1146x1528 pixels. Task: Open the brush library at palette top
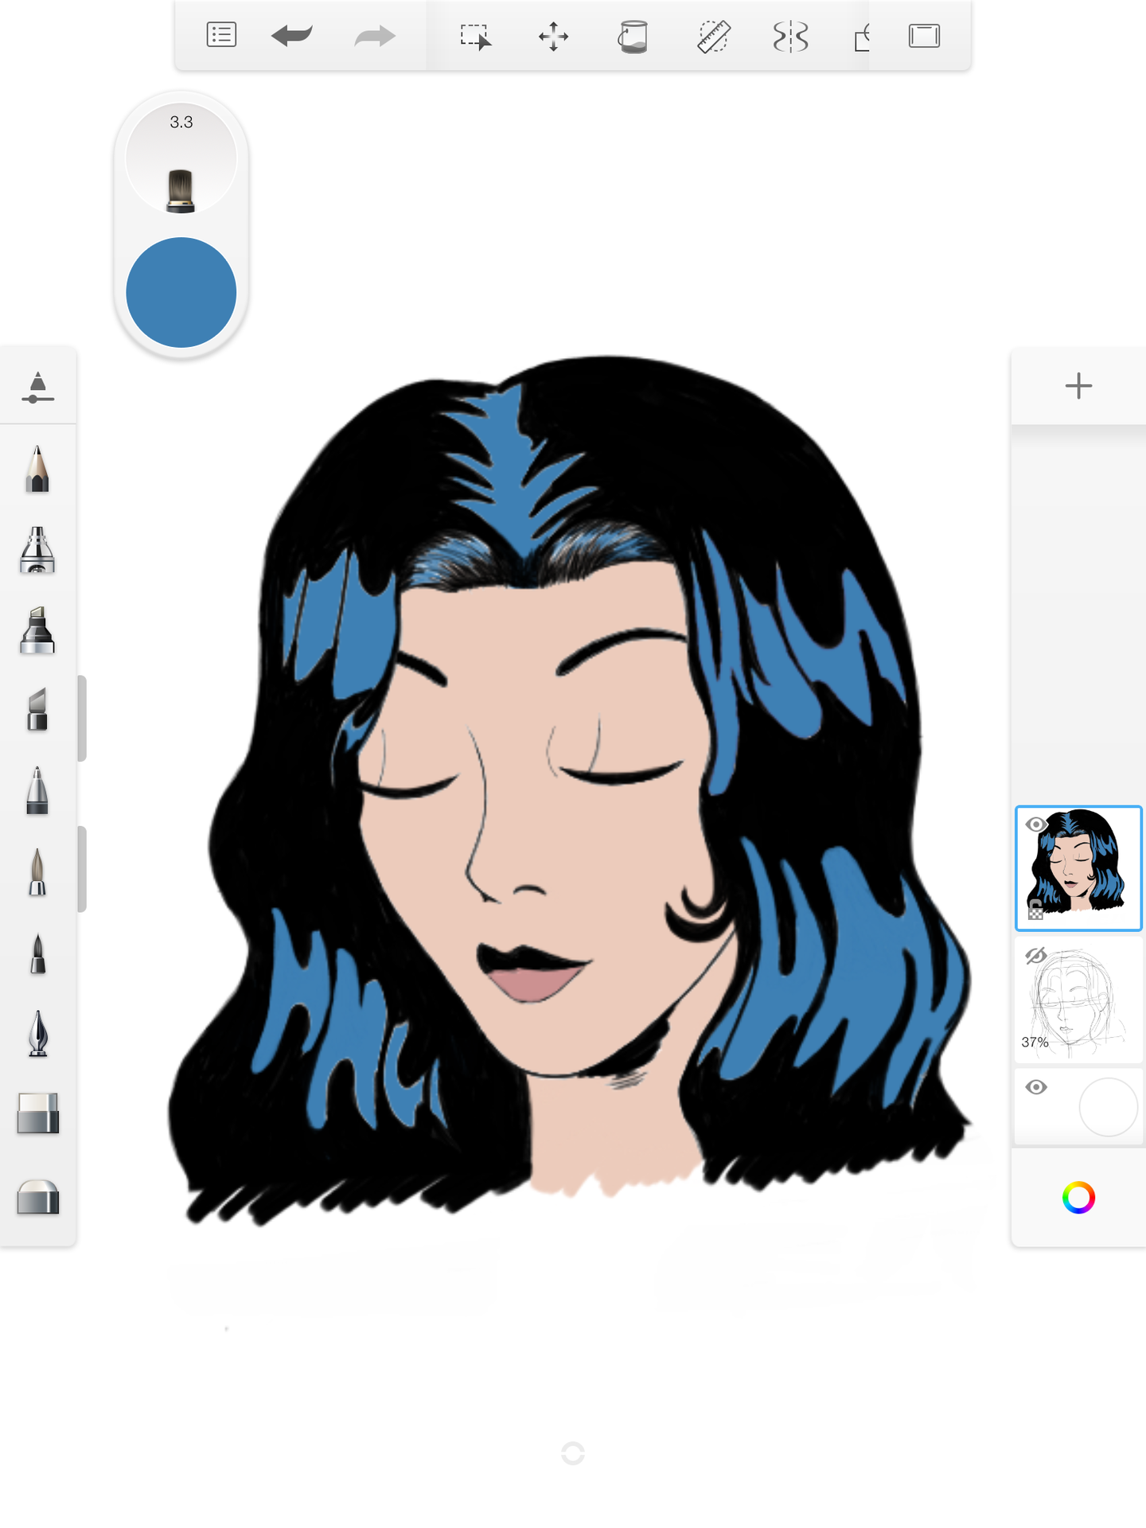coord(37,388)
